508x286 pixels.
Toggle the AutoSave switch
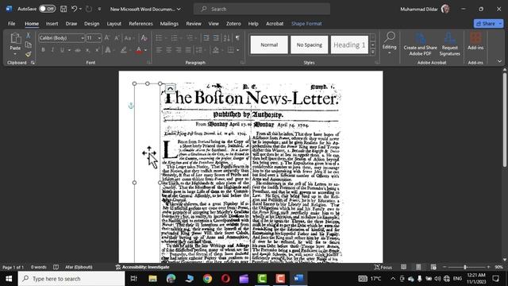48,9
